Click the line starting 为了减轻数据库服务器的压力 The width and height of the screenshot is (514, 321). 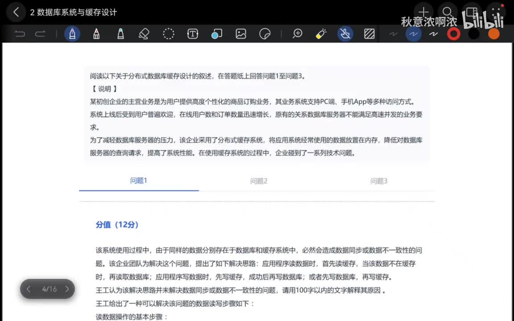(x=256, y=140)
